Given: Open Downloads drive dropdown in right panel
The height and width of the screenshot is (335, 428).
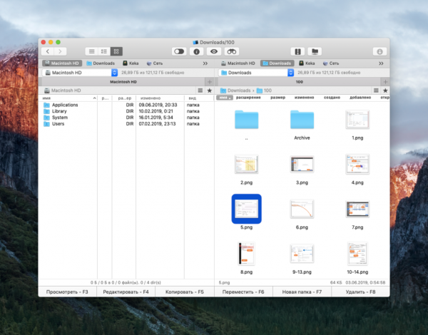Looking at the screenshot, I should (256, 73).
